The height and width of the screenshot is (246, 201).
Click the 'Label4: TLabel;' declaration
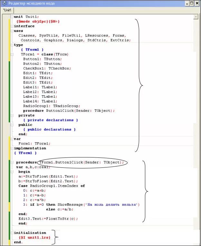pyautogui.click(x=40, y=101)
